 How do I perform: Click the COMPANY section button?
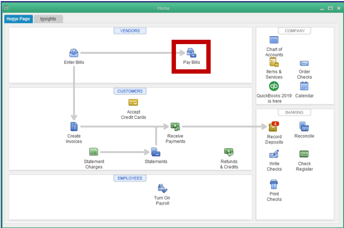294,31
